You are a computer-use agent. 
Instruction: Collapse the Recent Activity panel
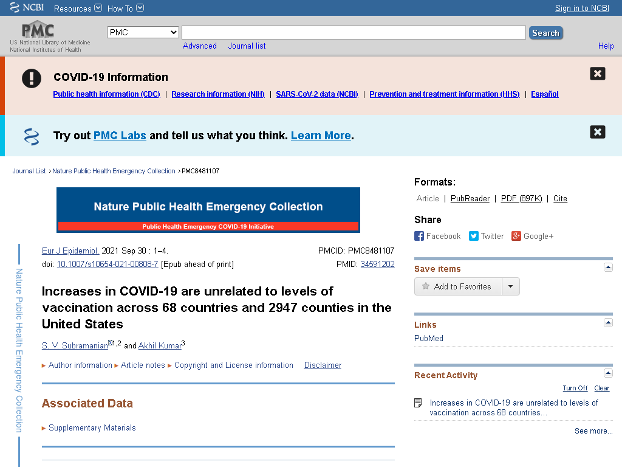pos(608,373)
